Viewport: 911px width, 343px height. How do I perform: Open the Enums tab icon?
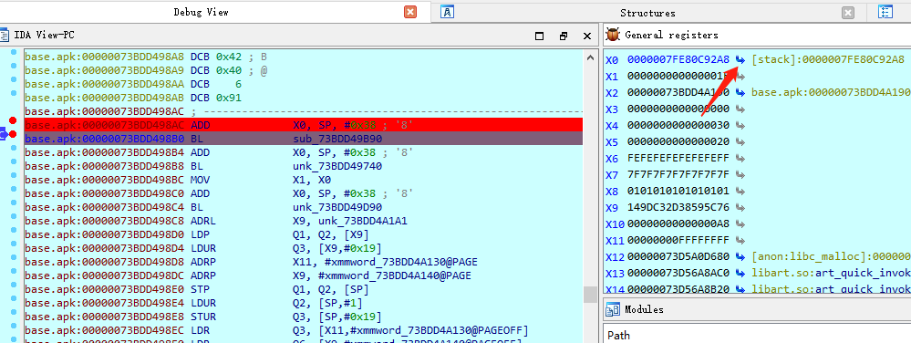(885, 12)
